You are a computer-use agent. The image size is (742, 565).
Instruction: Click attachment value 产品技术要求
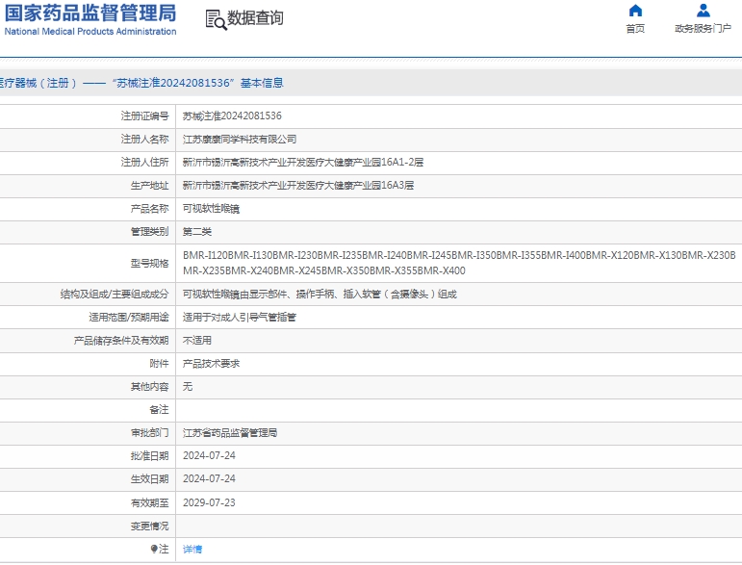click(x=211, y=364)
